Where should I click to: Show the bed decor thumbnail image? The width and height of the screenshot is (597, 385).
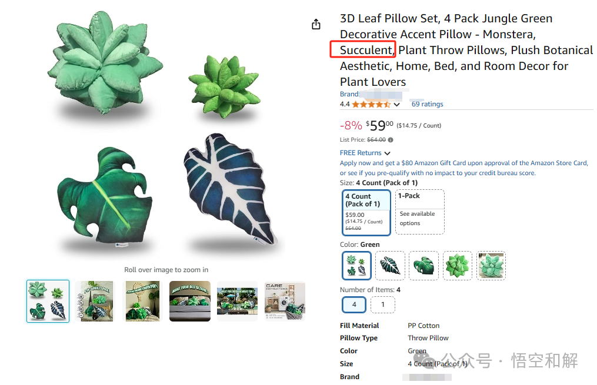(190, 302)
